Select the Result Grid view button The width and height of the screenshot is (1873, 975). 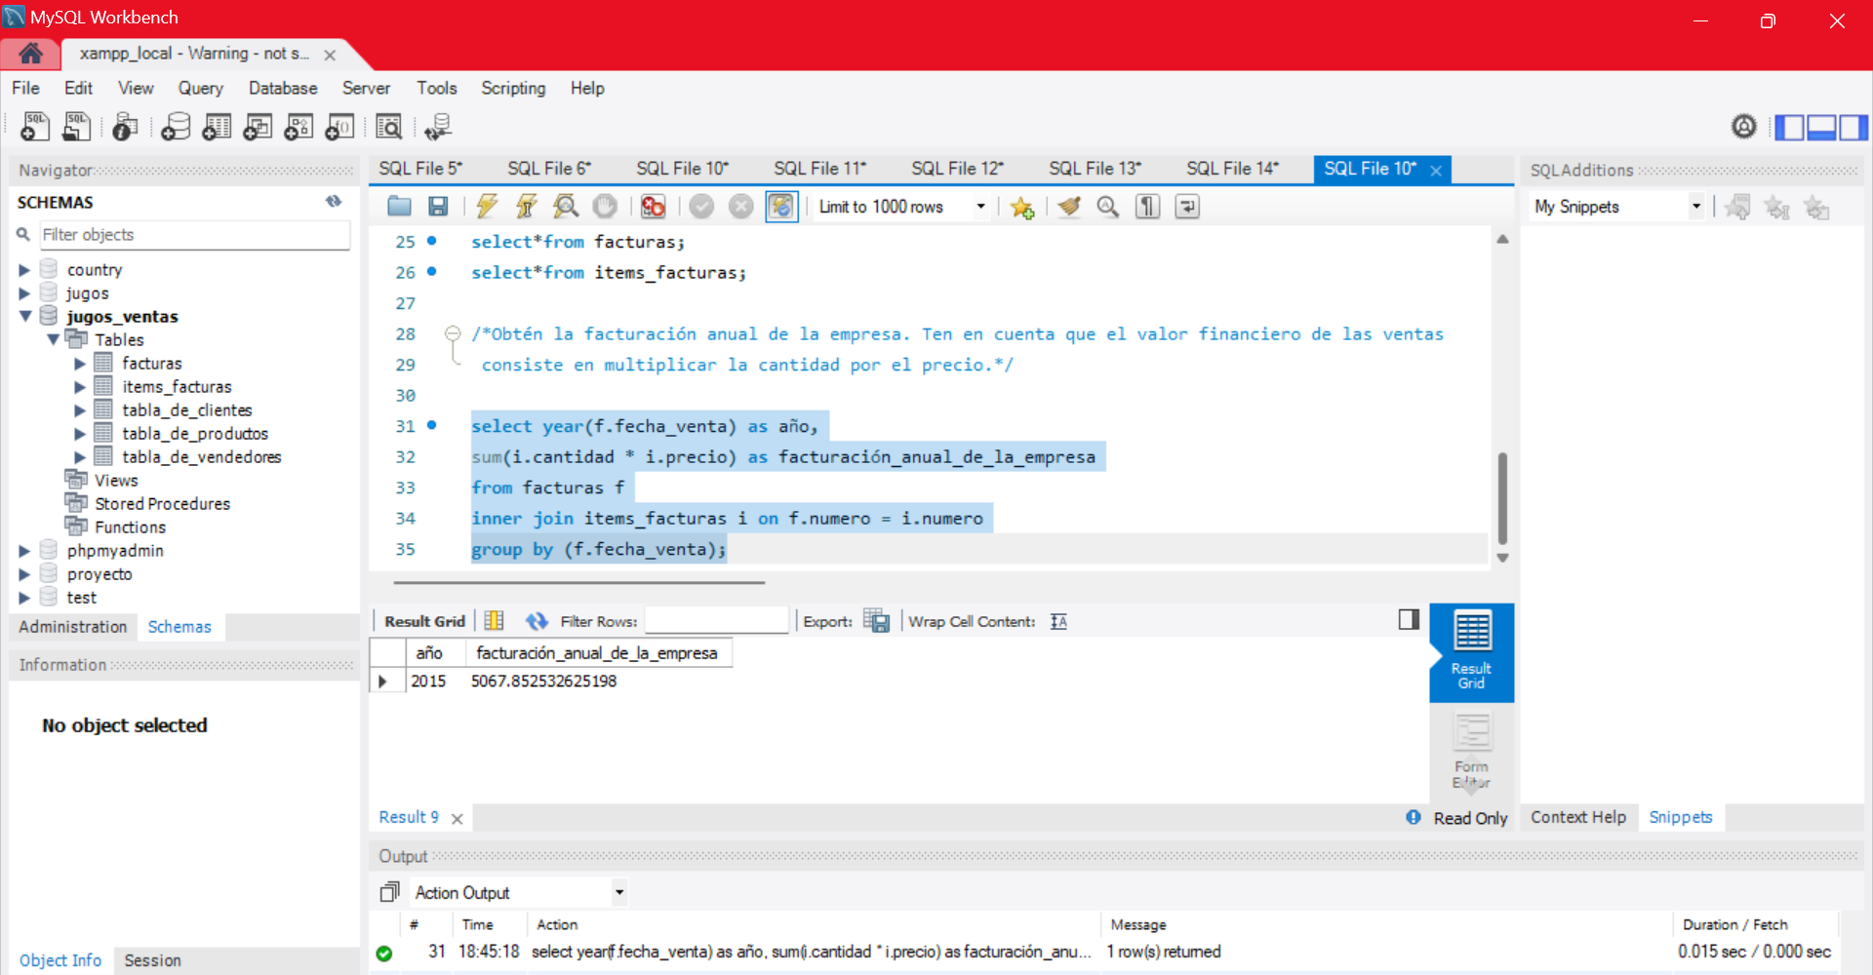click(x=1471, y=652)
